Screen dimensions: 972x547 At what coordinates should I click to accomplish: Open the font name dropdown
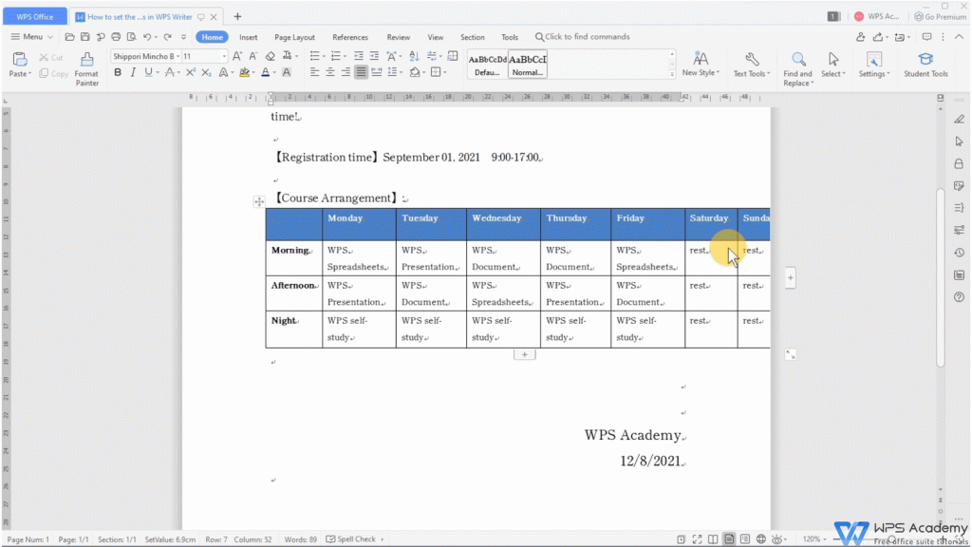178,56
